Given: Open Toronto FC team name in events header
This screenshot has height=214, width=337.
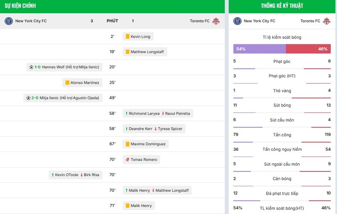Looking at the screenshot, I should tap(200, 21).
